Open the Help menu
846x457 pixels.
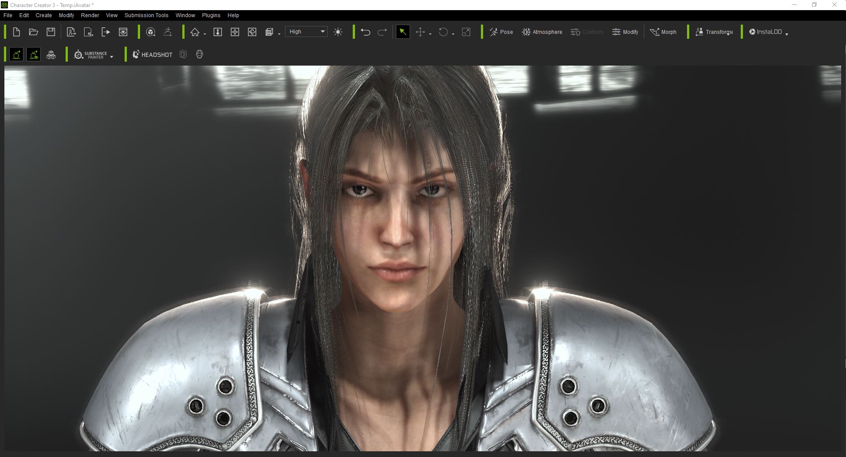(x=233, y=15)
